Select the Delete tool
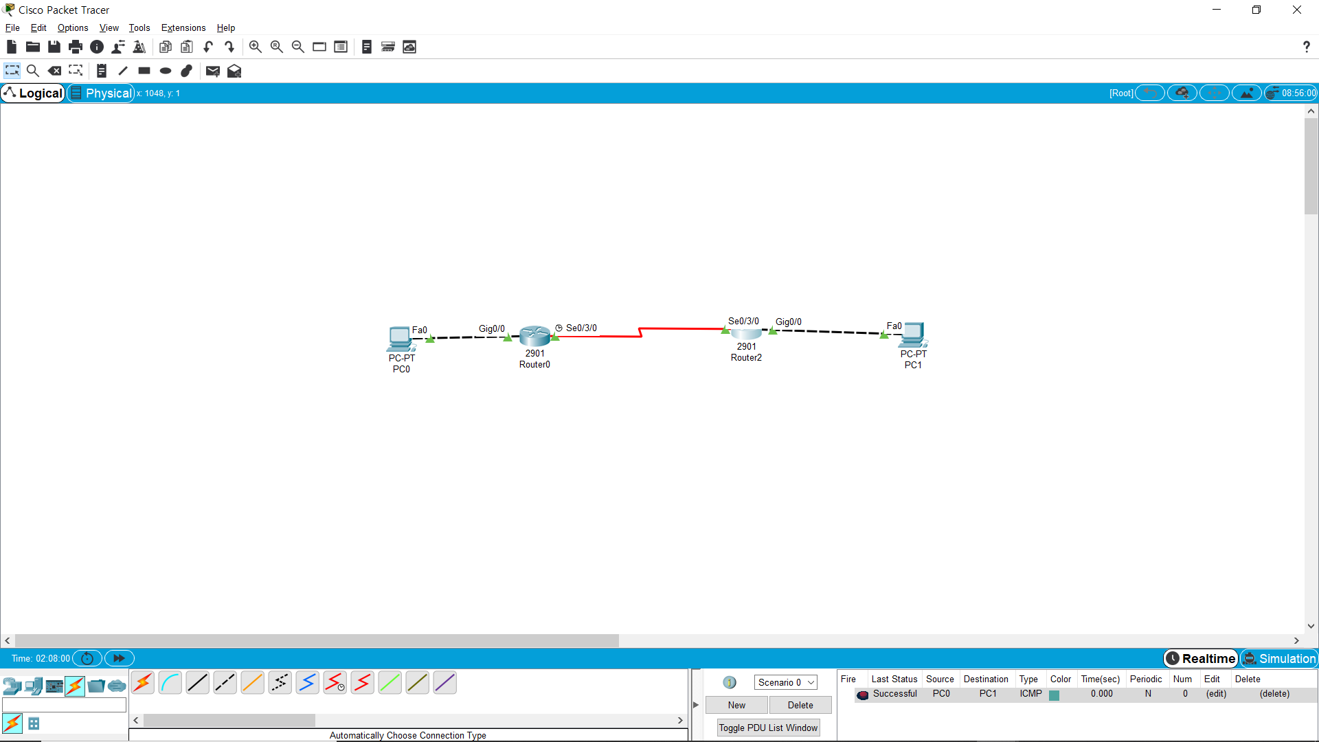This screenshot has width=1319, height=742. tap(54, 71)
